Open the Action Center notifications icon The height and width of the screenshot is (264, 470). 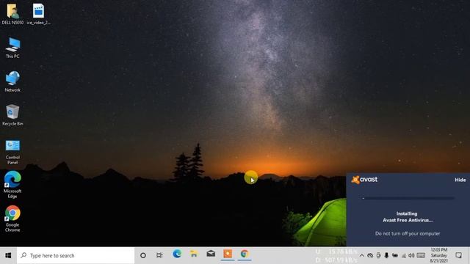[x=458, y=255]
